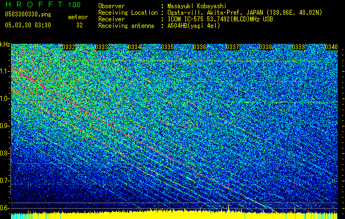The image size is (345, 219).
Task: Click the 0332 time marker
Action: (69, 47)
